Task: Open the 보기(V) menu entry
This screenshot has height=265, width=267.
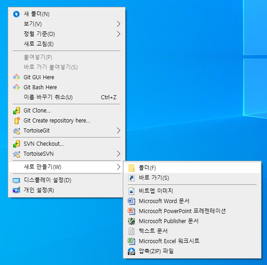Action: (67, 24)
